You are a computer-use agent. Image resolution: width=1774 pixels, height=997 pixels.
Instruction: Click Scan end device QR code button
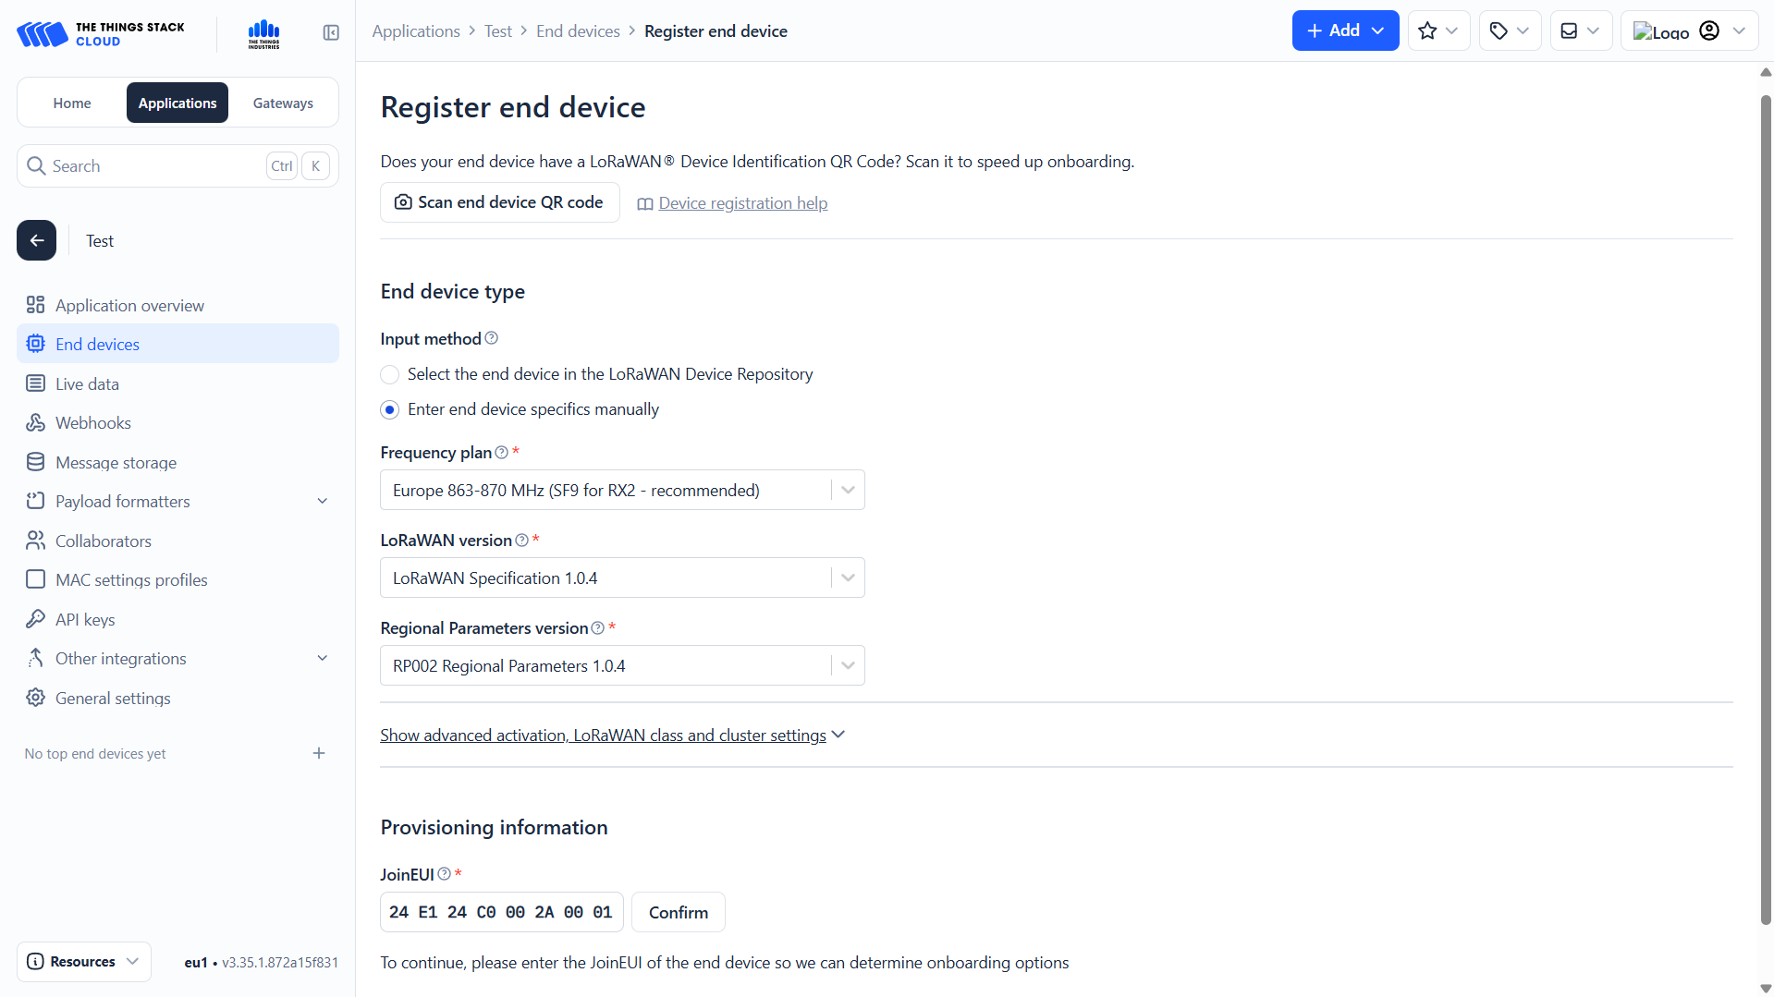pyautogui.click(x=499, y=202)
